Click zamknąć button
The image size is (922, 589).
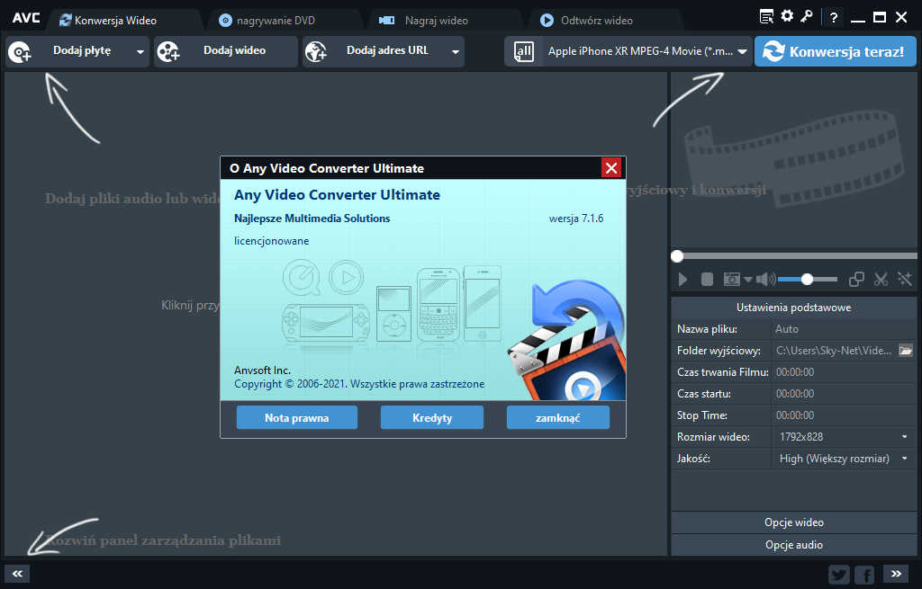click(x=558, y=417)
